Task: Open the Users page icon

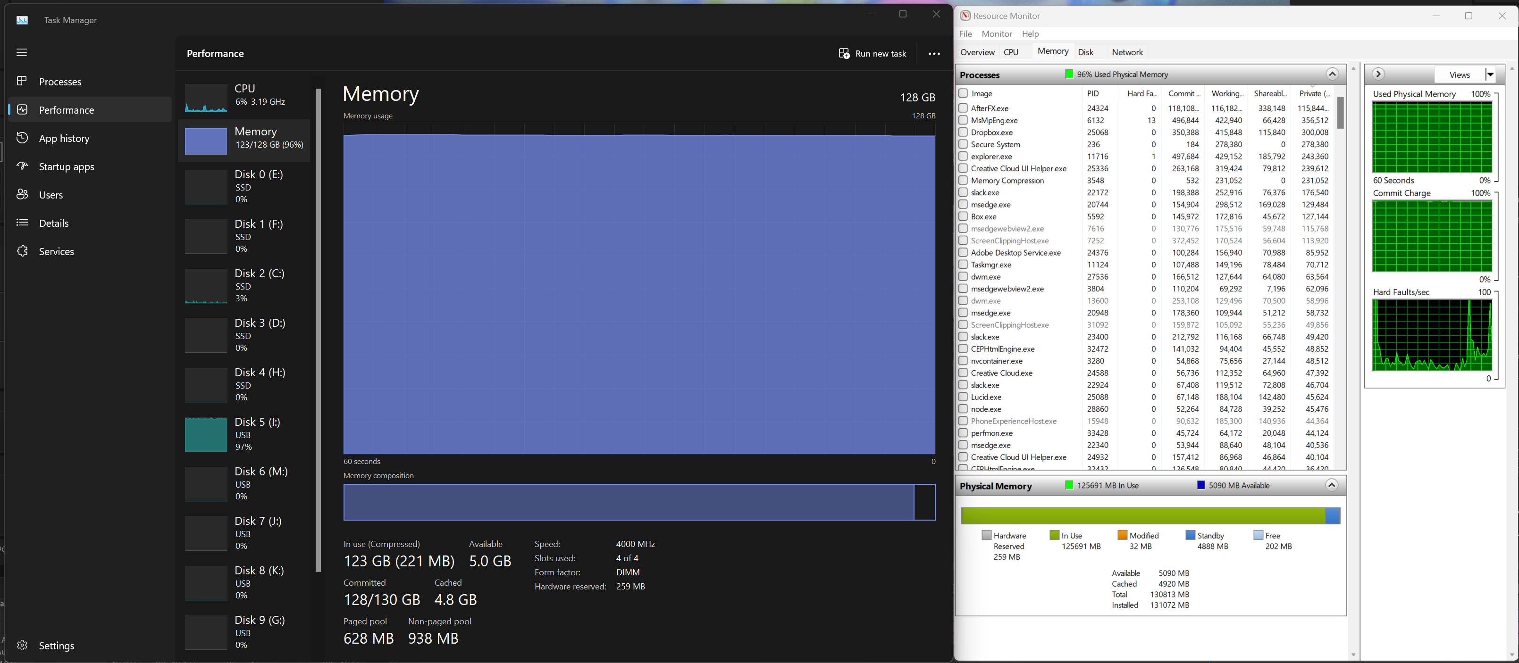Action: click(x=22, y=194)
